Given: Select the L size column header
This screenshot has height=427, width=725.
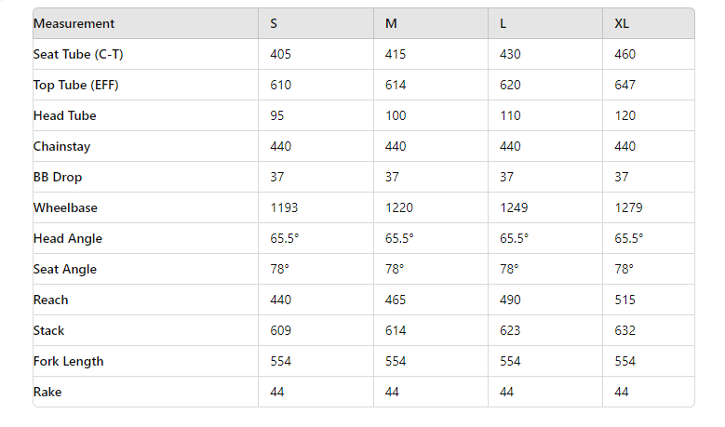Looking at the screenshot, I should click(x=503, y=24).
